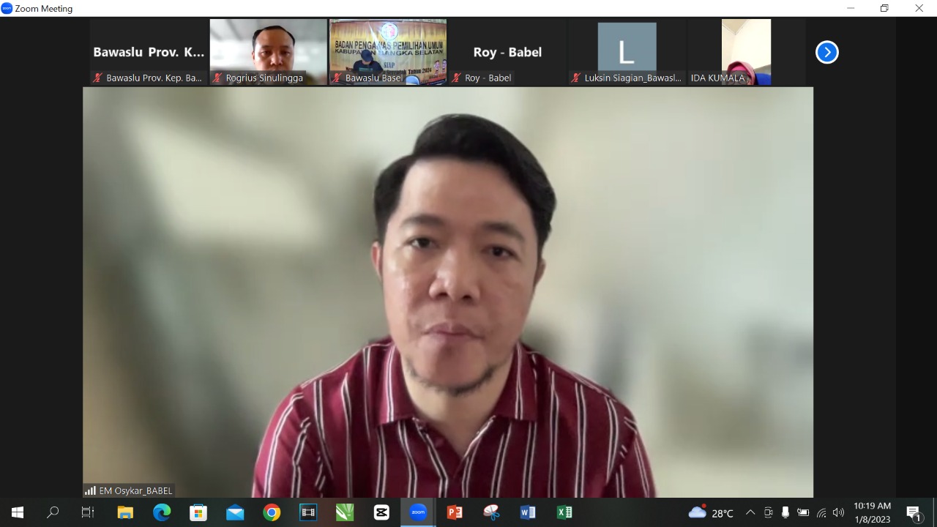Click the Roy - Babel participant tile
937x527 pixels.
click(x=507, y=52)
